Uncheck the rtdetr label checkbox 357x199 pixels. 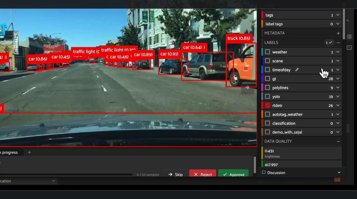tap(267, 105)
